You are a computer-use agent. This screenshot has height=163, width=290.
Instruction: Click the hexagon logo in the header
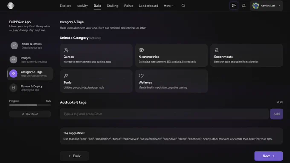tap(11, 6)
